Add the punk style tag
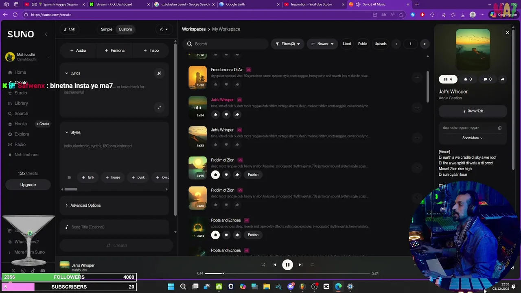The image size is (521, 293). point(138,177)
